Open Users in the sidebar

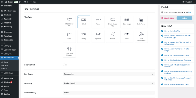tap(9, 86)
